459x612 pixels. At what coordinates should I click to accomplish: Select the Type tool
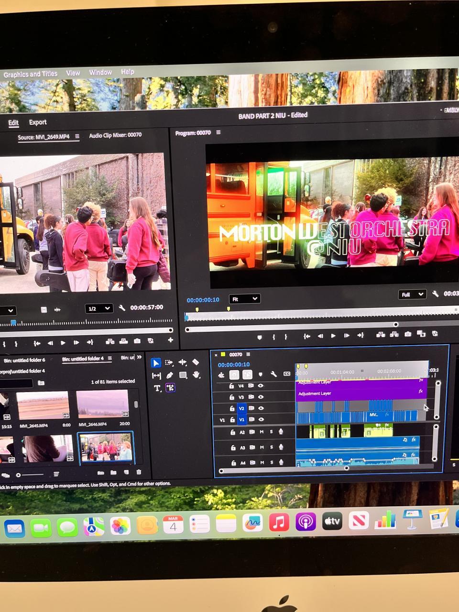pos(157,388)
